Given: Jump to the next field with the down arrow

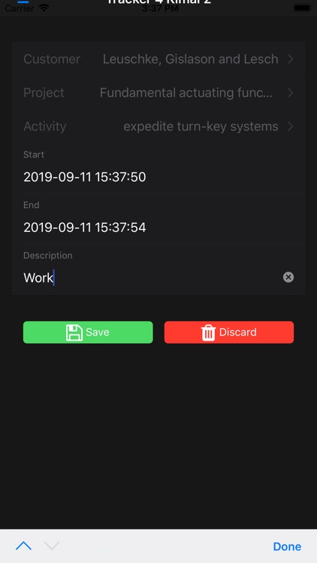Looking at the screenshot, I should click(x=52, y=546).
